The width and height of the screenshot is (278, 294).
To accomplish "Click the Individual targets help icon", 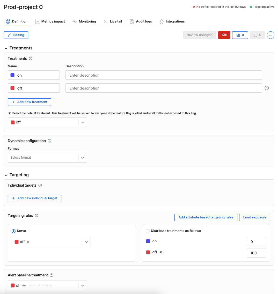I will pos(40,185).
